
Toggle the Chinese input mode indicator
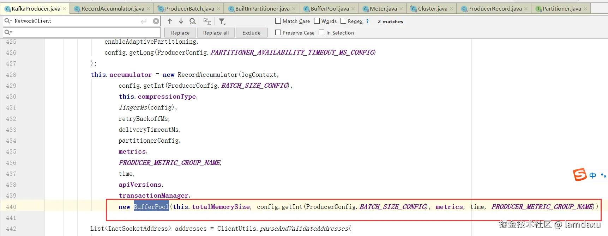tap(593, 175)
